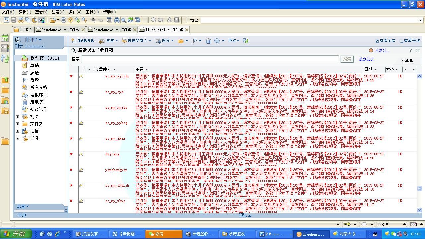Click in the search text field
Image resolution: width=425 pixels, height=239 pixels.
coord(210,59)
